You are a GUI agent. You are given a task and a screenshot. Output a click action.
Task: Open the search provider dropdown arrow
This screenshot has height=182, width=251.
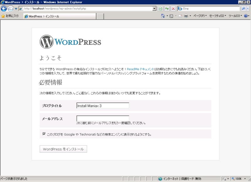pyautogui.click(x=248, y=9)
